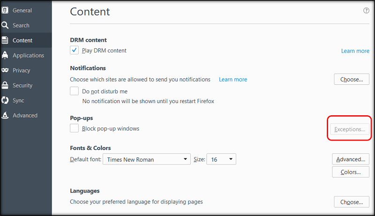375x216 pixels.
Task: Click Advanced button for Fonts & Colors
Action: [351, 159]
